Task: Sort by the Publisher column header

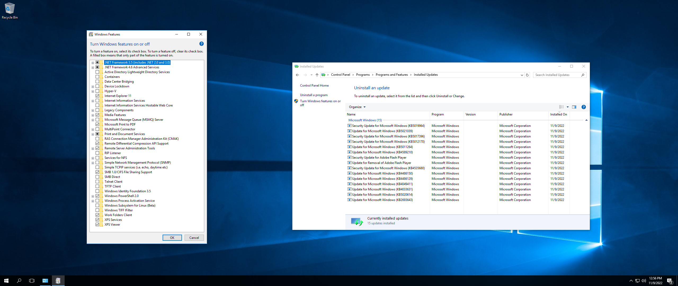Action: tap(523, 114)
